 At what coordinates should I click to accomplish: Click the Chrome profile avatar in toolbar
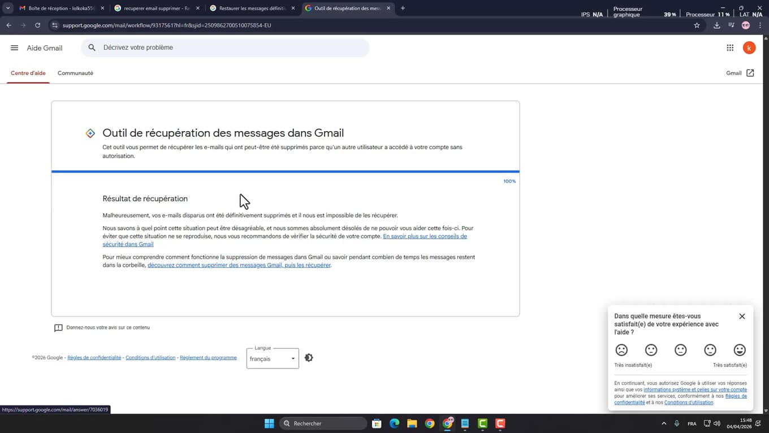(x=746, y=25)
